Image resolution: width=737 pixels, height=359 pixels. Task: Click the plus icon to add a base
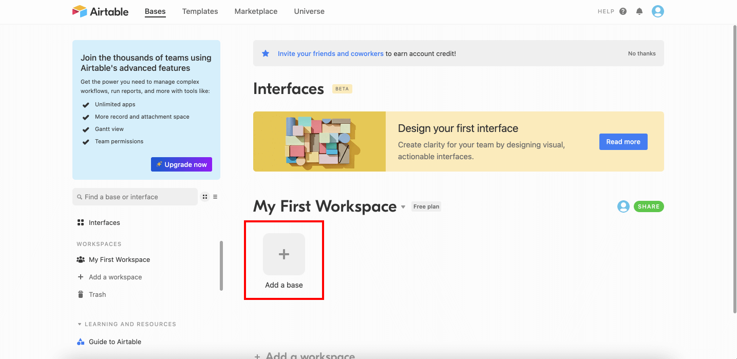point(284,254)
